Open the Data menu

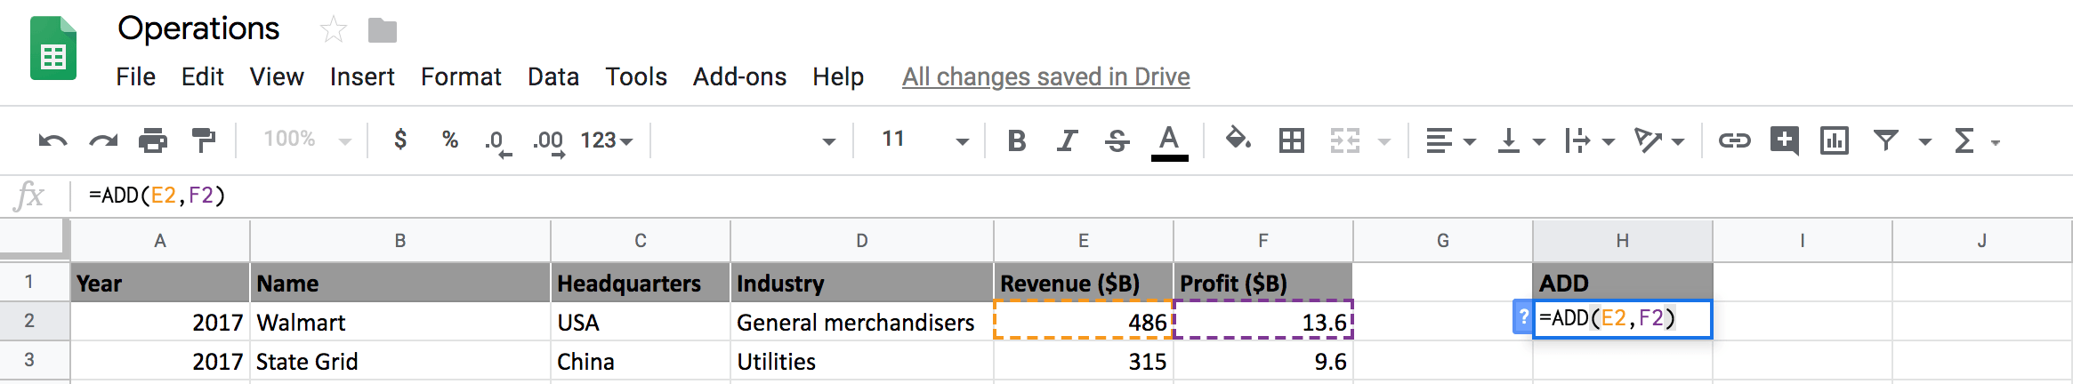coord(553,76)
